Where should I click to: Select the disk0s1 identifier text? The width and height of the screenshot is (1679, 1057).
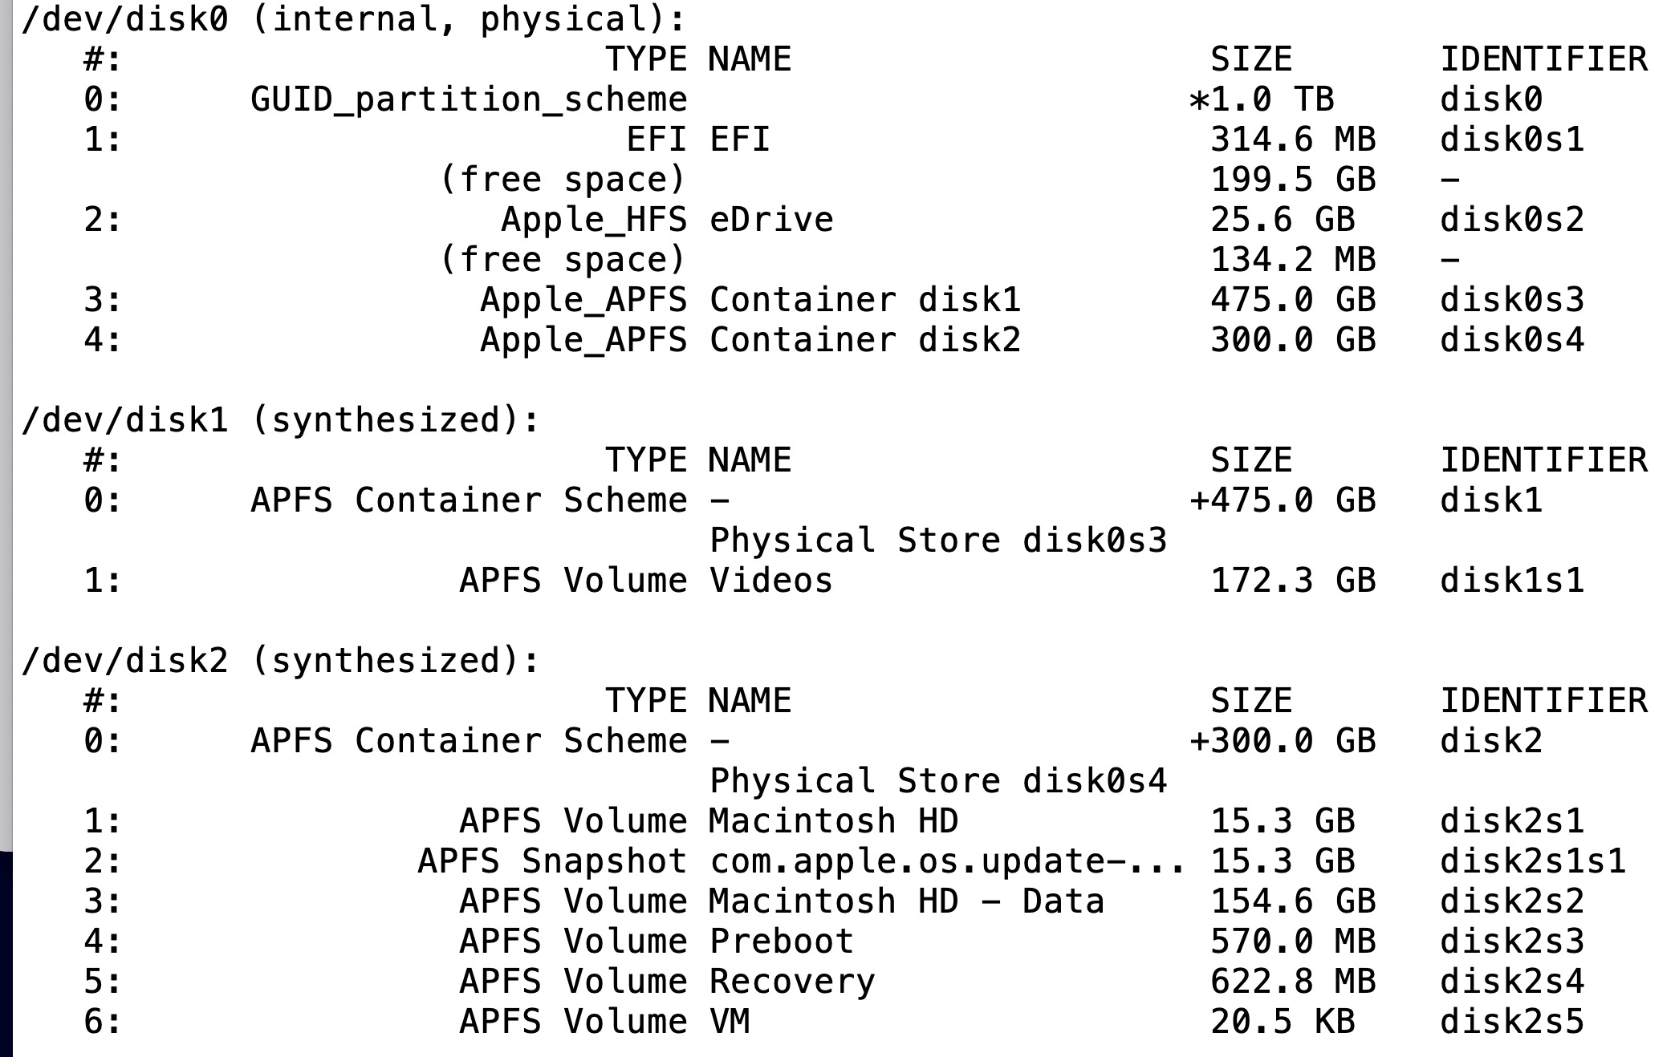pyautogui.click(x=1512, y=140)
